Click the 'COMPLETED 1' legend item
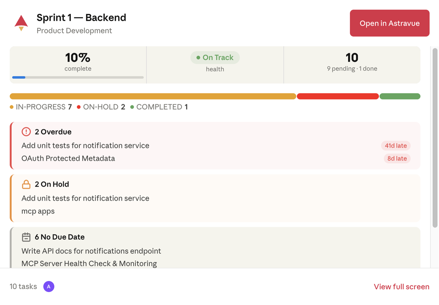The image size is (439, 305). click(x=159, y=107)
